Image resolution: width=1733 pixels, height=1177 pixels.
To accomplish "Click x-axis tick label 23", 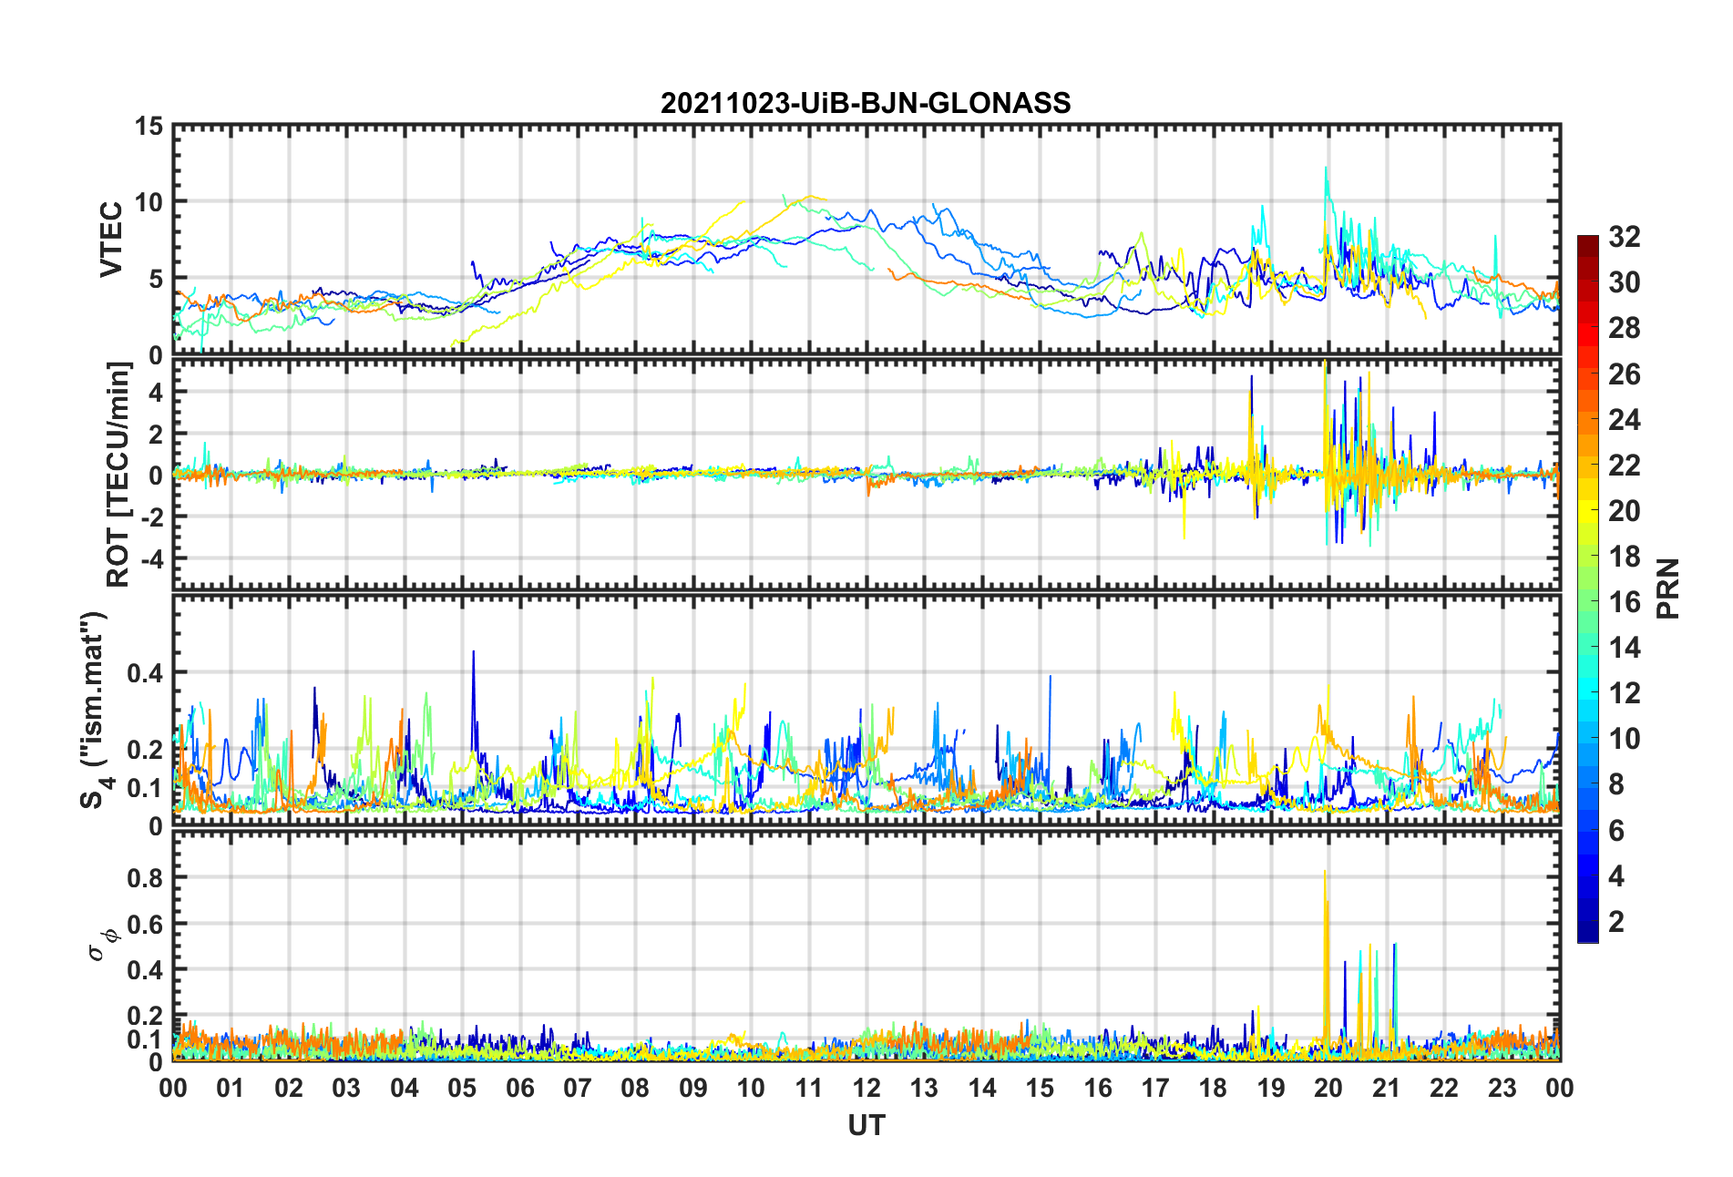I will pos(1502,1088).
